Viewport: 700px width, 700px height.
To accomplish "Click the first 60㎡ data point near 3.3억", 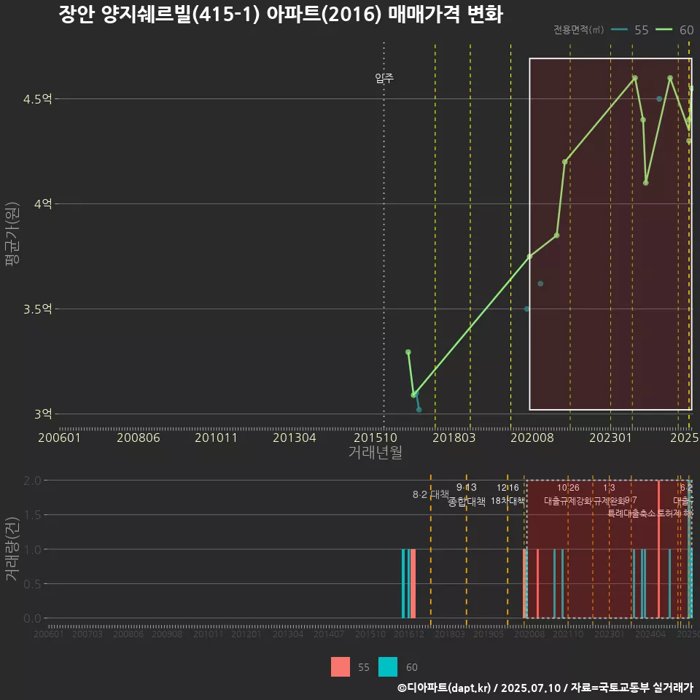I will pyautogui.click(x=408, y=352).
